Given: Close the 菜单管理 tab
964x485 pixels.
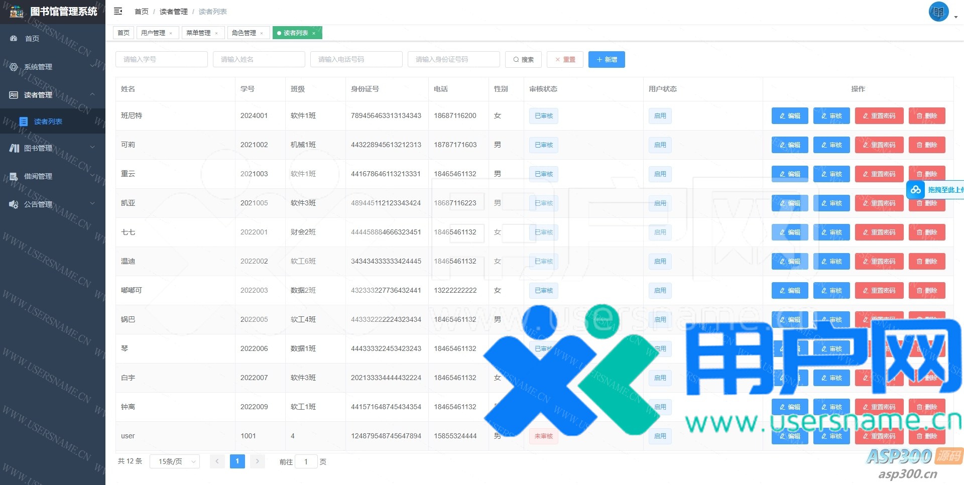Looking at the screenshot, I should pyautogui.click(x=216, y=33).
